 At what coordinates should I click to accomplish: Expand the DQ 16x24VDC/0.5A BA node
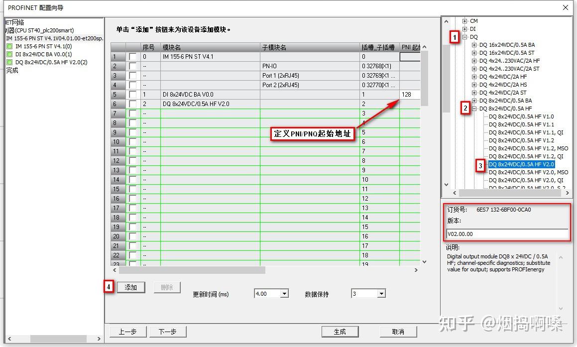pos(474,45)
